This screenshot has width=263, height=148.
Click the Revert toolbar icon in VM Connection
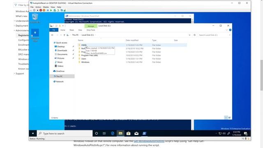(x=58, y=10)
